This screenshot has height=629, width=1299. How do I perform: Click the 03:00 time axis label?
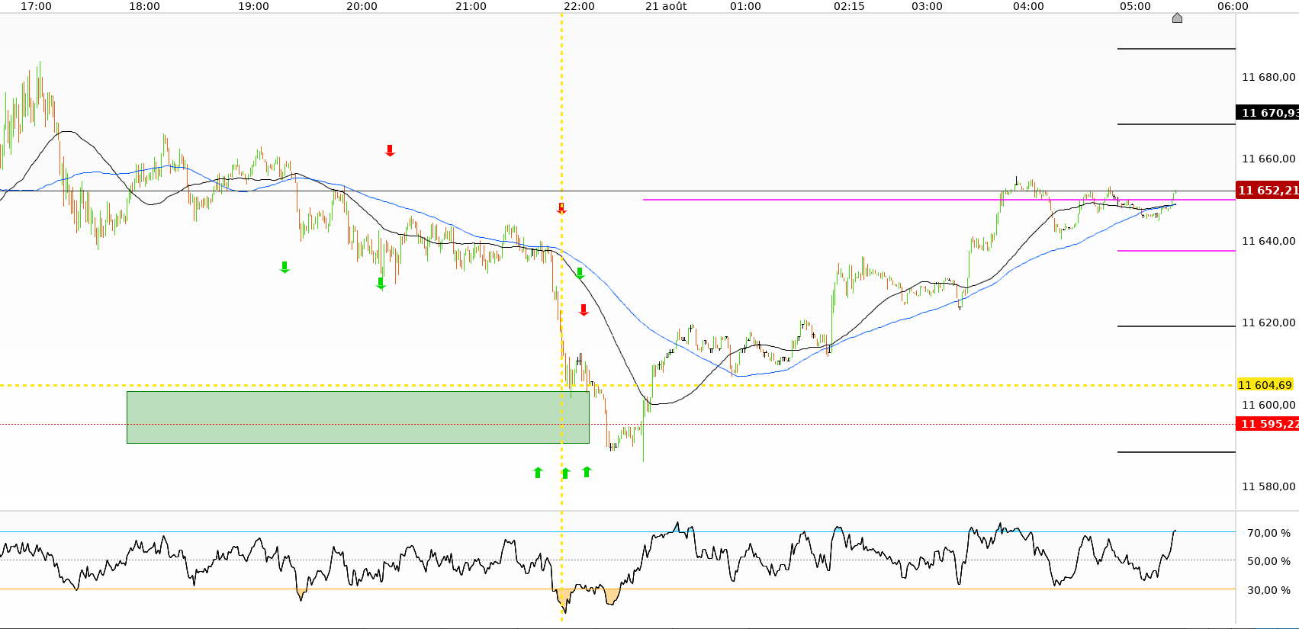point(927,6)
